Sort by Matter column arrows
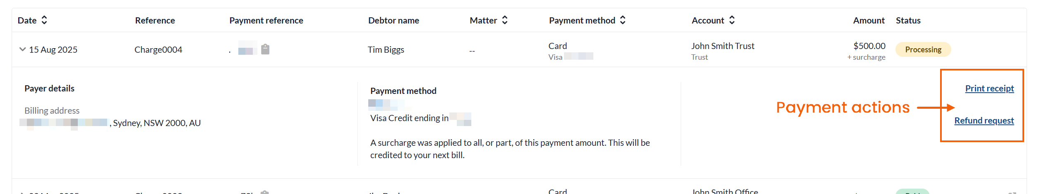Screen dimensions: 1039x194 tap(504, 20)
